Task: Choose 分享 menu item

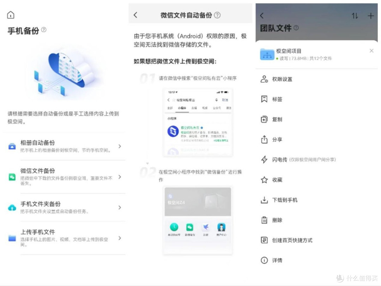Action: [316, 139]
